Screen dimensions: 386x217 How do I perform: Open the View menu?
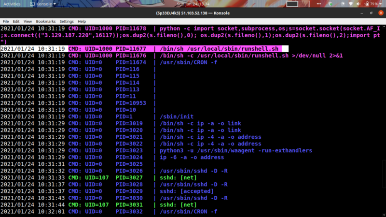pos(28,21)
